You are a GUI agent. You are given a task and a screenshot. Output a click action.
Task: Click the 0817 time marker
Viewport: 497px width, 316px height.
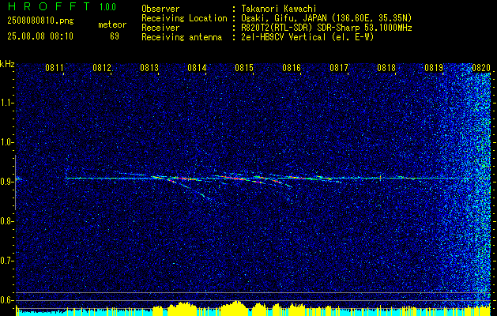click(339, 67)
